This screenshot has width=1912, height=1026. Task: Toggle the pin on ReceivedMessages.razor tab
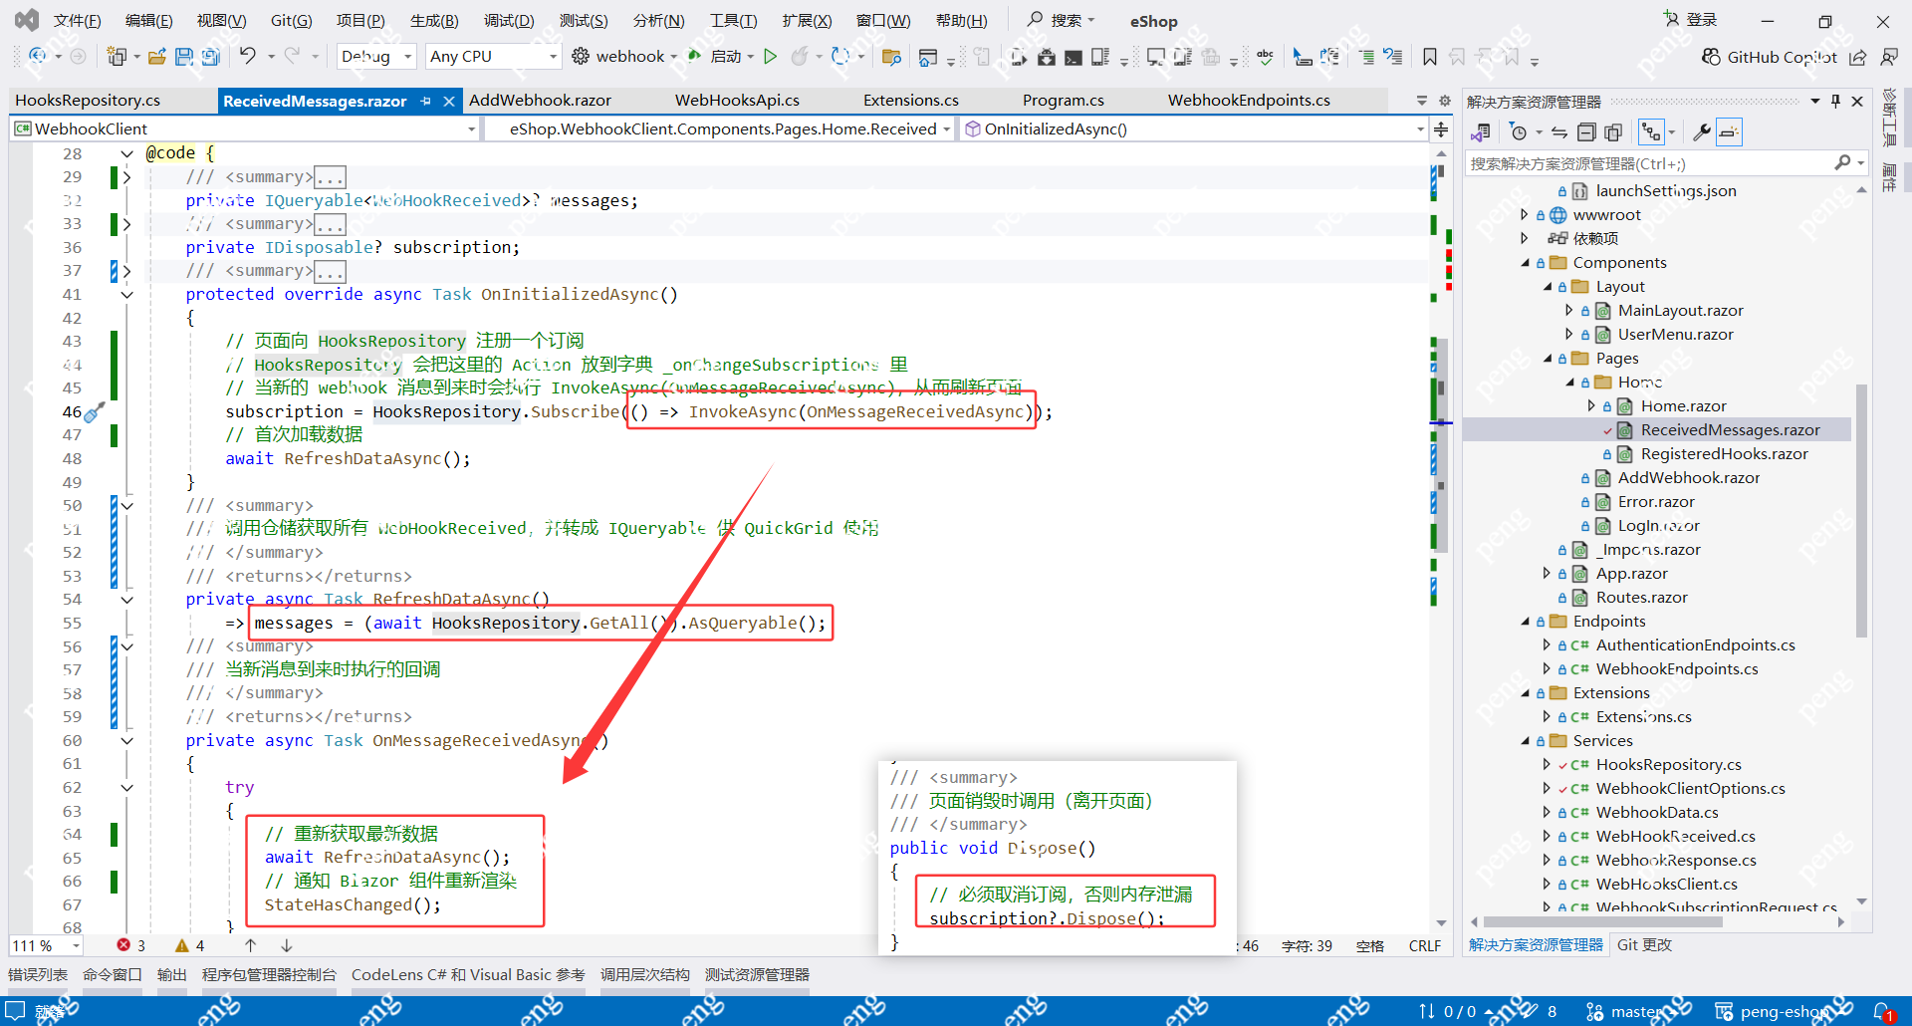425,101
